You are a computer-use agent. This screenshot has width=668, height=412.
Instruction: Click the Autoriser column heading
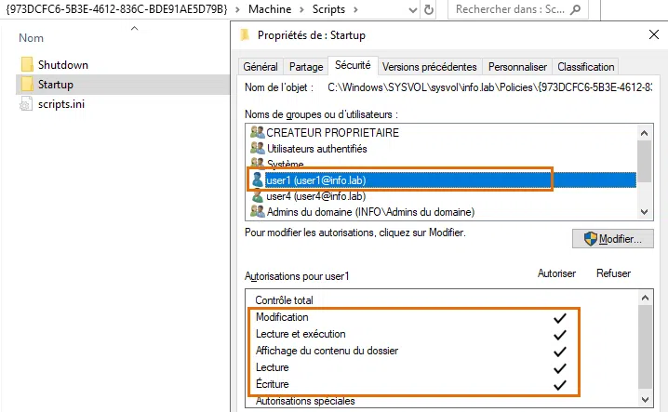click(x=556, y=273)
